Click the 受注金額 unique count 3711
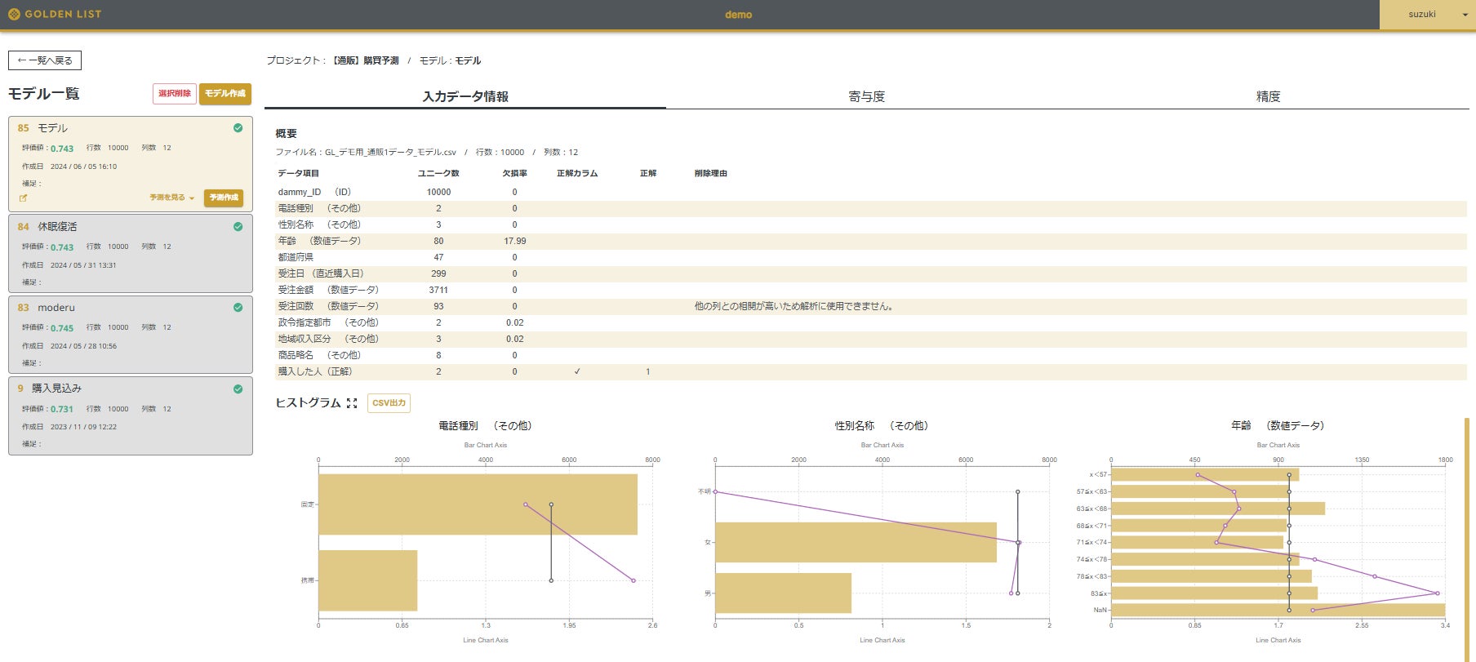This screenshot has width=1476, height=662. click(438, 290)
